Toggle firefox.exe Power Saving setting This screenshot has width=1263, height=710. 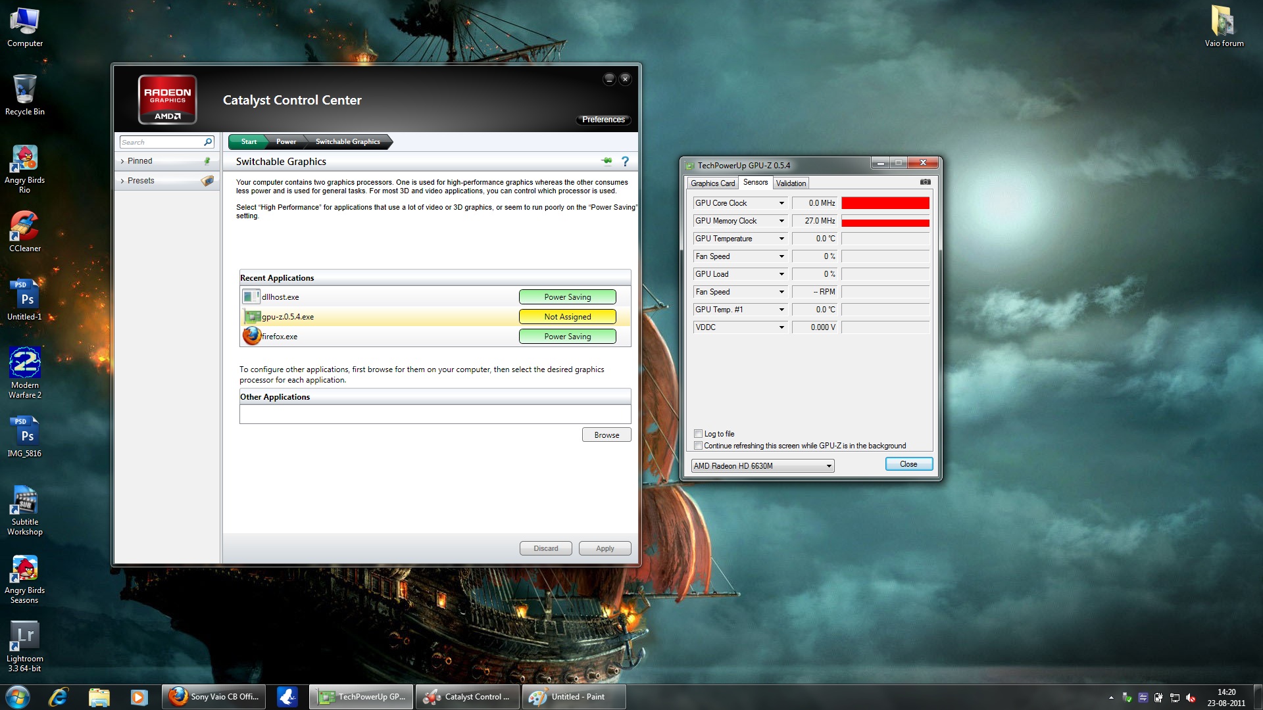(567, 336)
